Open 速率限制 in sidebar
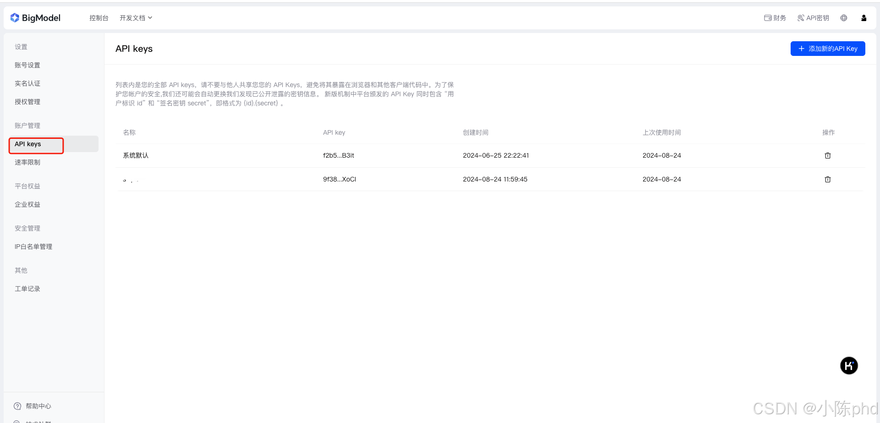This screenshot has width=880, height=423. tap(27, 162)
